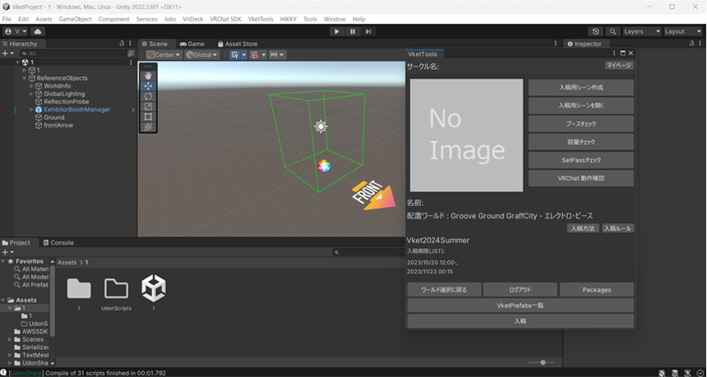Select the Rotate tool
Image resolution: width=707 pixels, height=377 pixels.
[x=148, y=96]
